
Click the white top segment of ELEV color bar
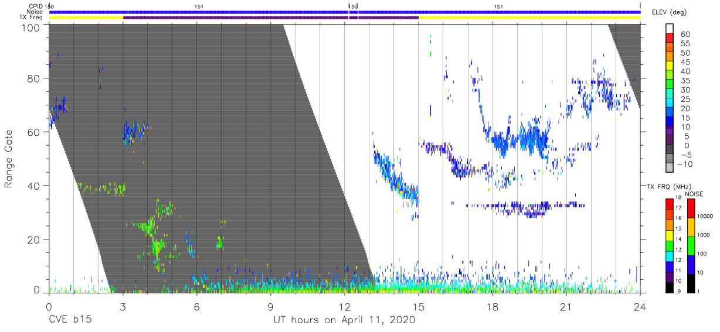(x=670, y=29)
